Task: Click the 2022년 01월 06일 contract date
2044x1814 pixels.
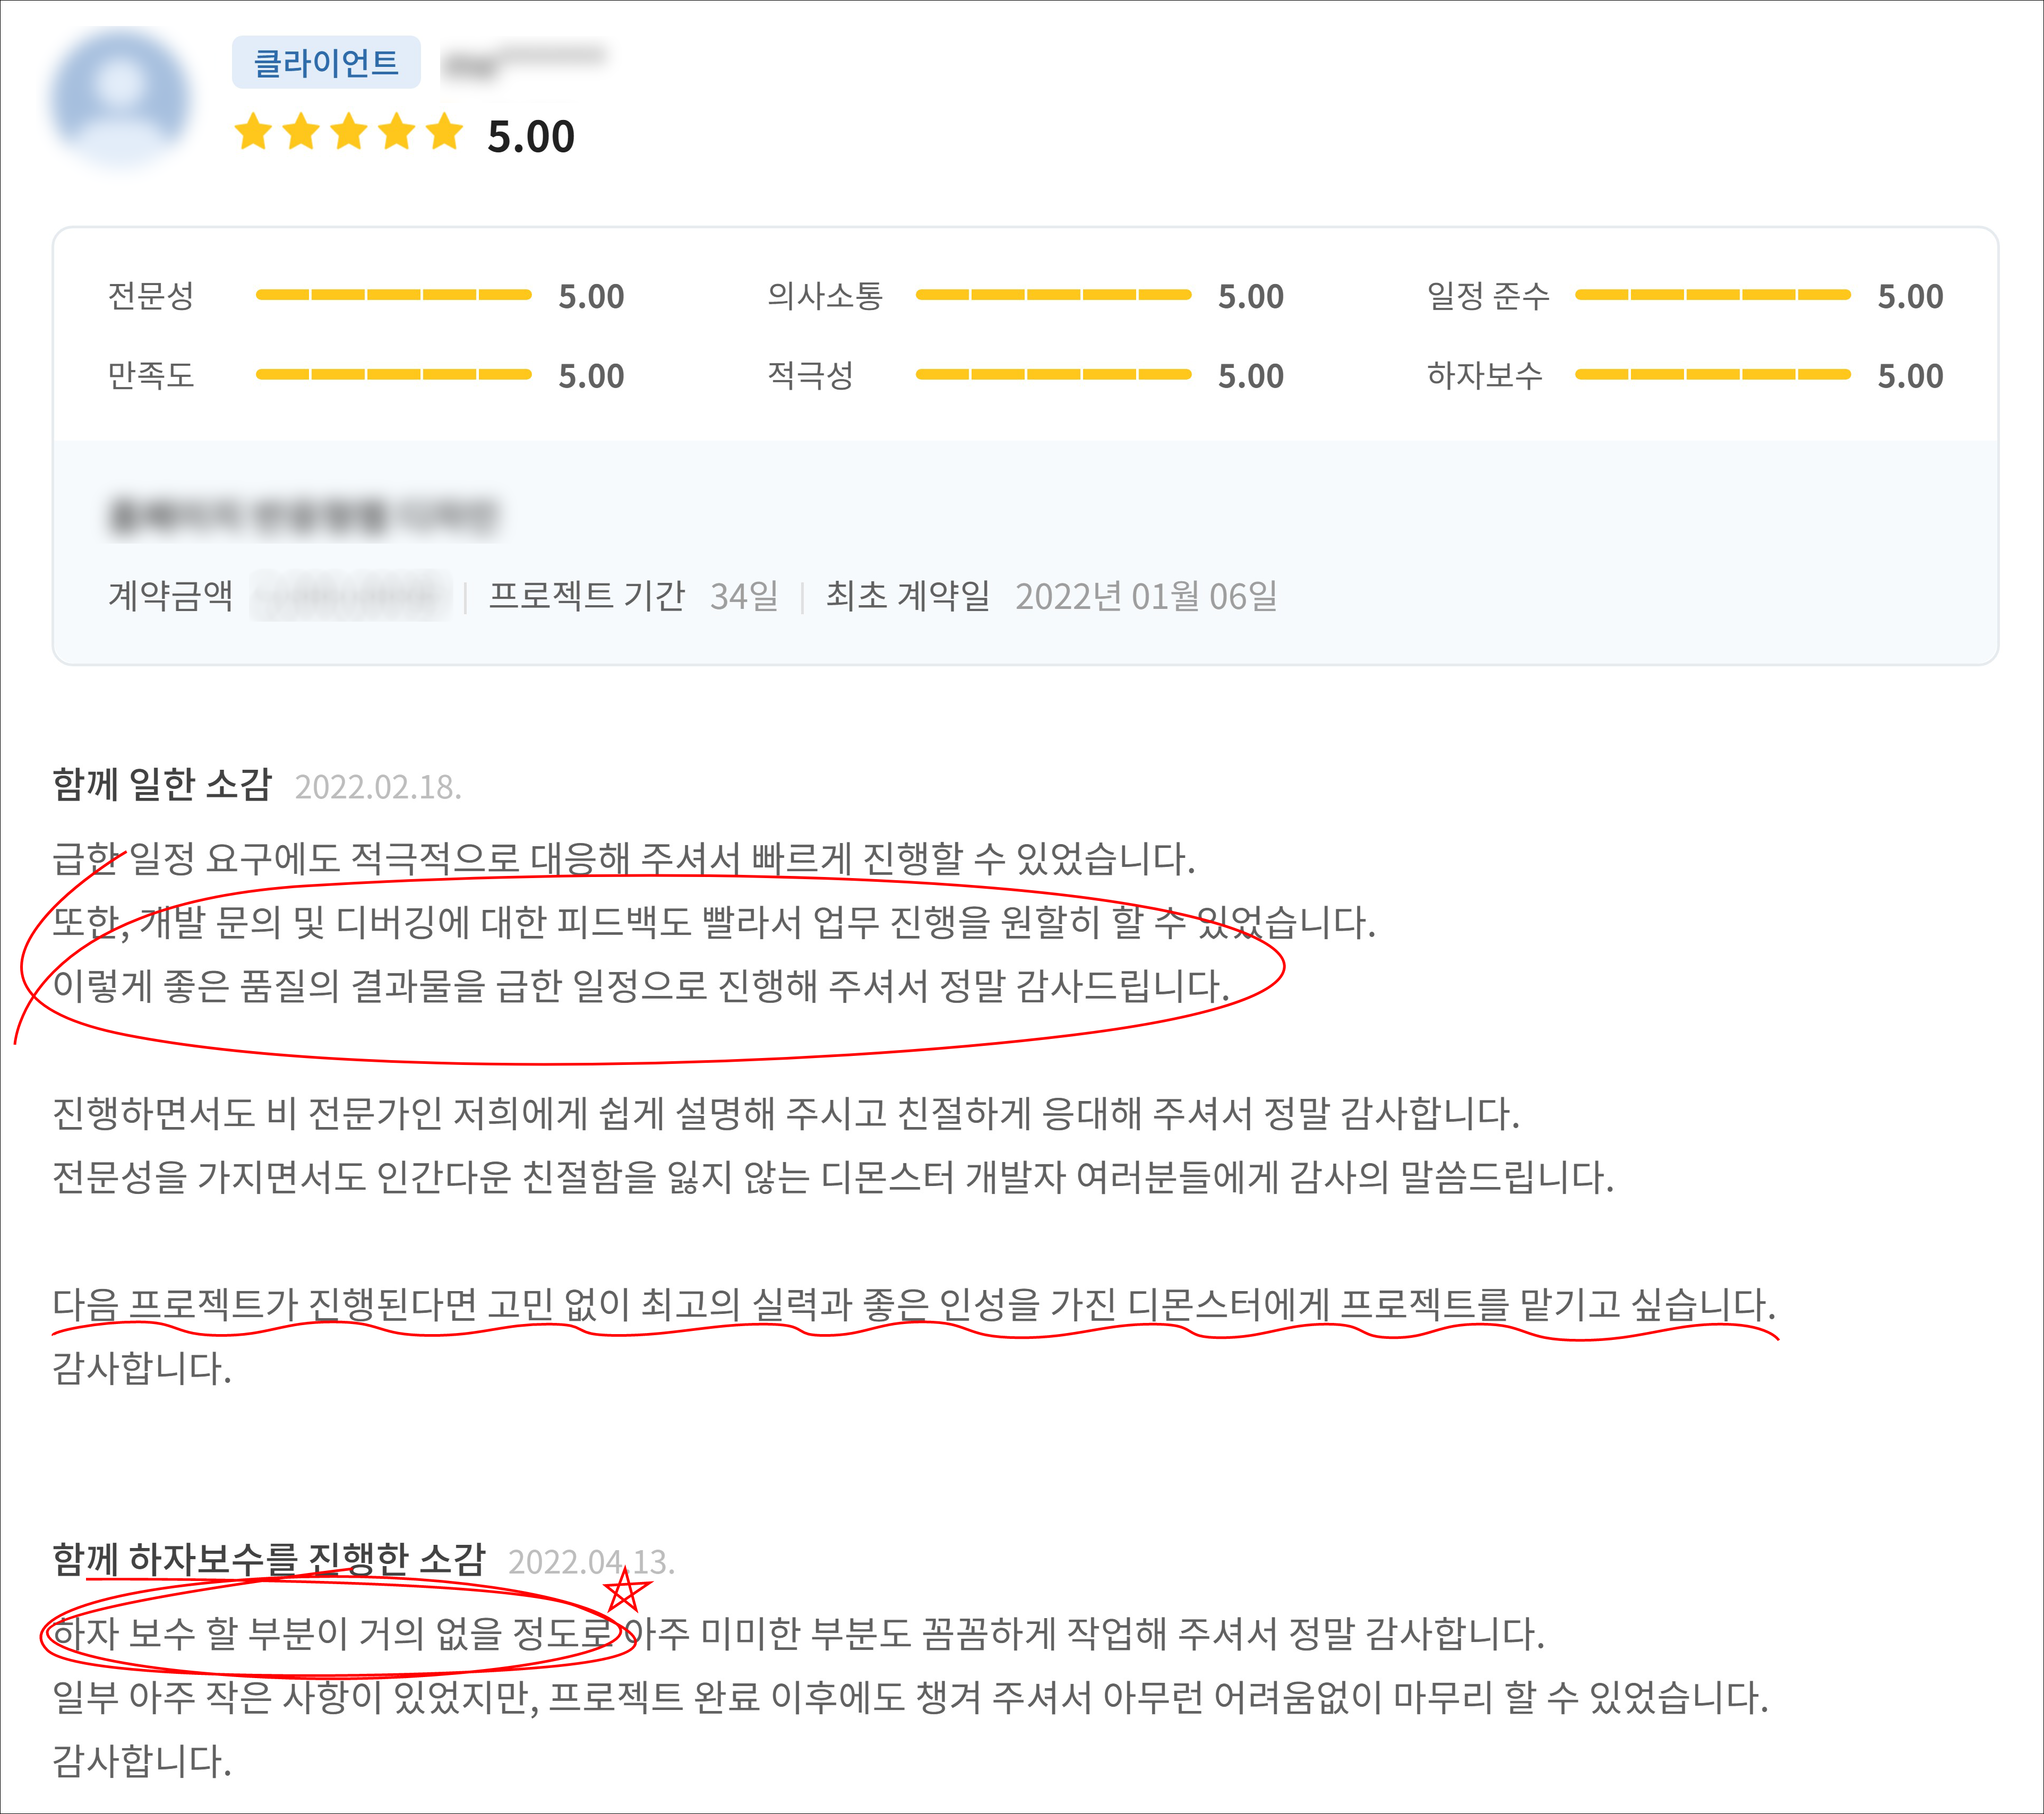Action: click(1146, 596)
